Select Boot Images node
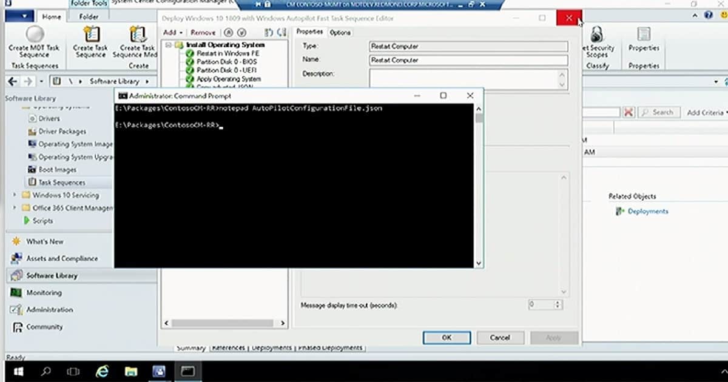The height and width of the screenshot is (382, 728). click(52, 170)
